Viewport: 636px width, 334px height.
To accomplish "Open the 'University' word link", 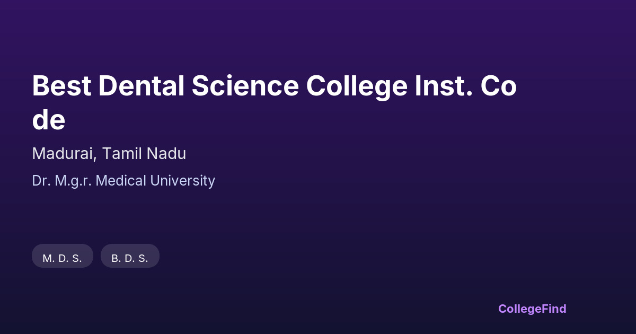I will [183, 181].
